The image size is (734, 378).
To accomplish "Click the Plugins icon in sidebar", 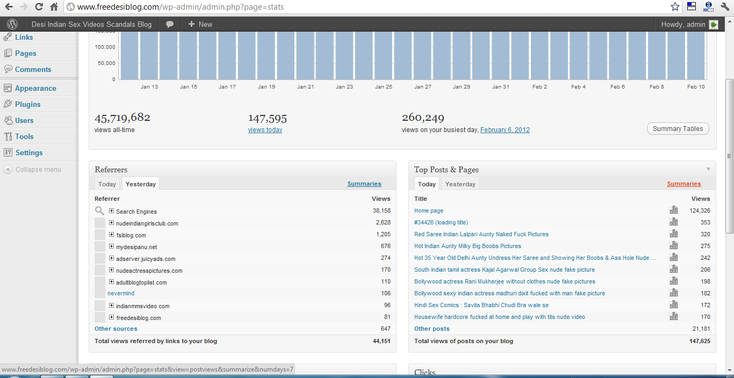I will tap(8, 104).
